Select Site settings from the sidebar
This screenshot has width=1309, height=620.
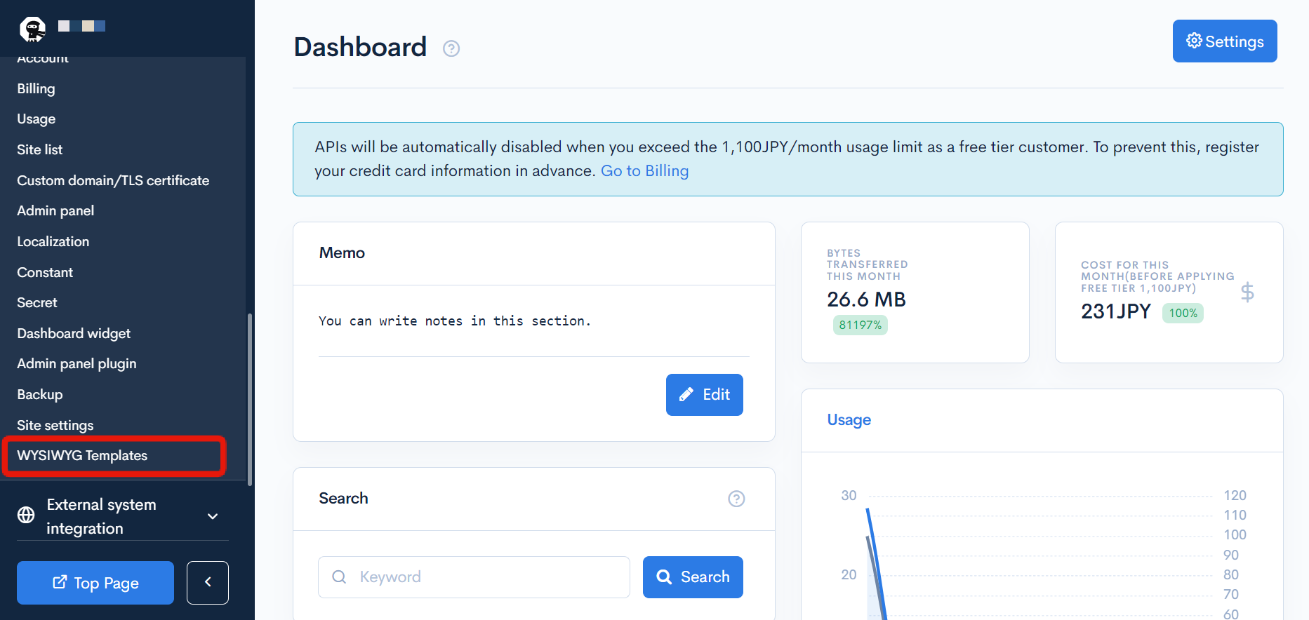tap(55, 425)
